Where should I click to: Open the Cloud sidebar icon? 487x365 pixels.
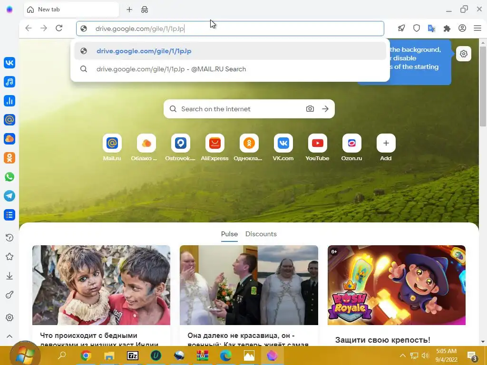tap(10, 139)
